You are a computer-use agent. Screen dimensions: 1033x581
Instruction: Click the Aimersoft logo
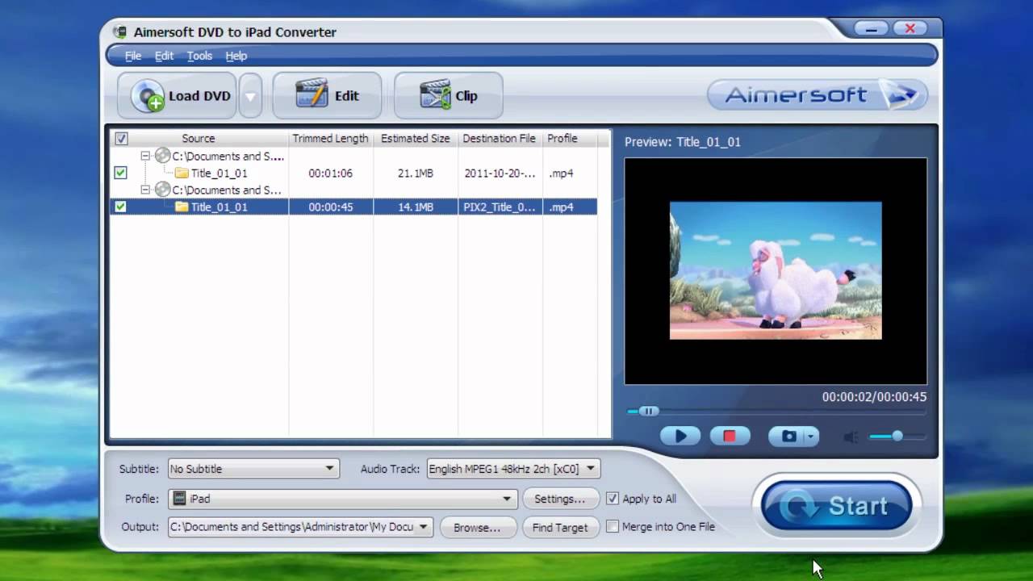click(818, 94)
